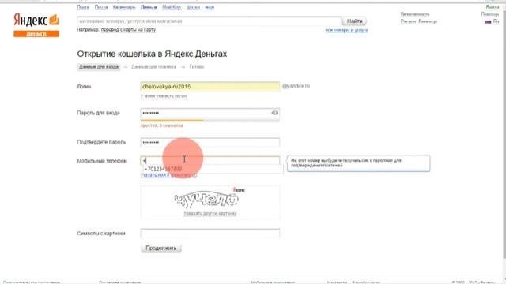Open Поиск in top navigation
This screenshot has height=284, width=506.
point(83,7)
